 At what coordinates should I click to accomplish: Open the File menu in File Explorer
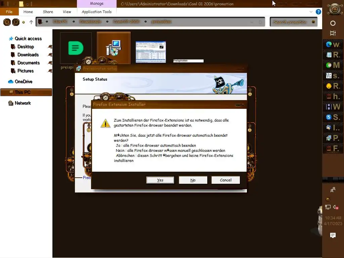click(9, 12)
